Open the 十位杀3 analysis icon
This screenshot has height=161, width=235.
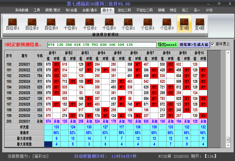(109, 24)
